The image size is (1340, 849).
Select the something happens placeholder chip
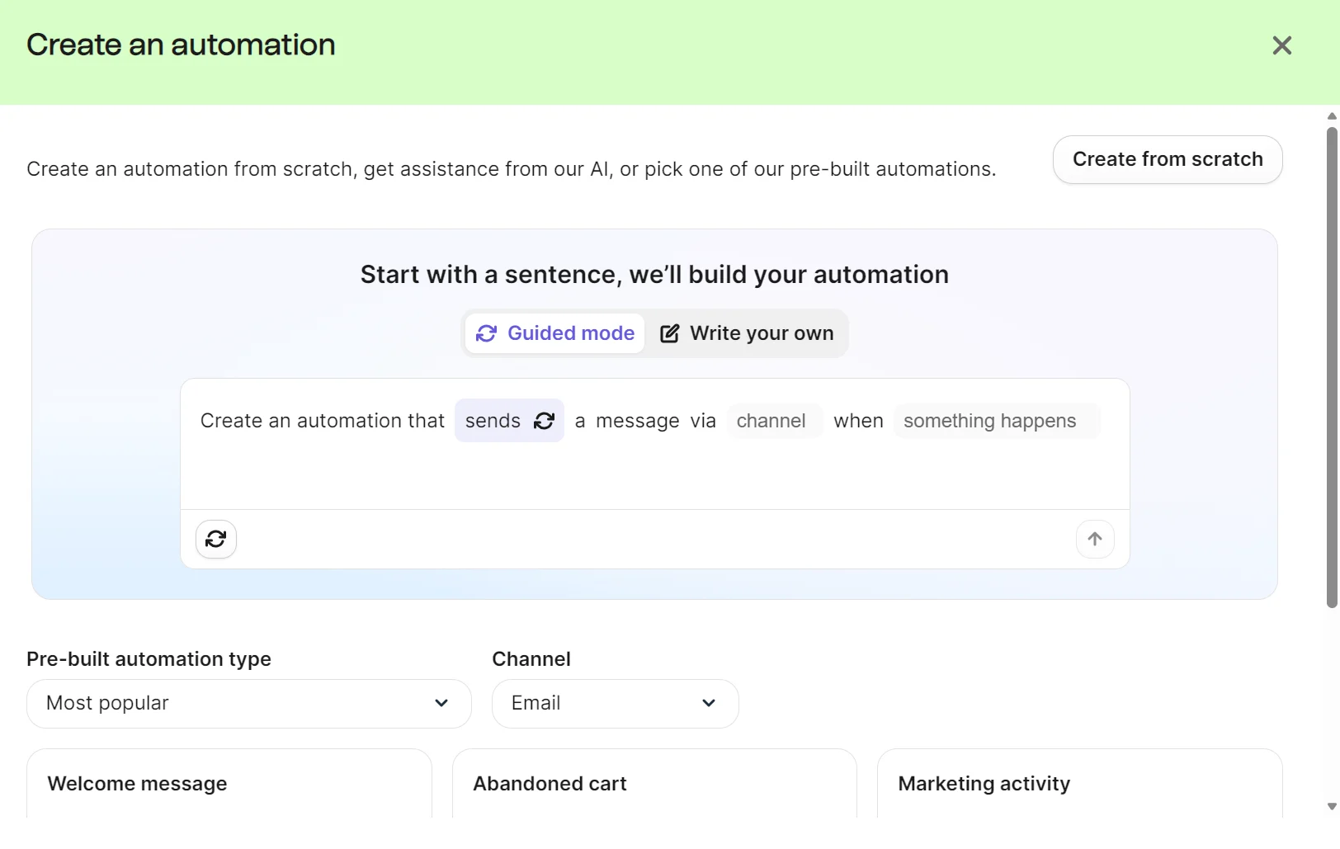pos(996,421)
